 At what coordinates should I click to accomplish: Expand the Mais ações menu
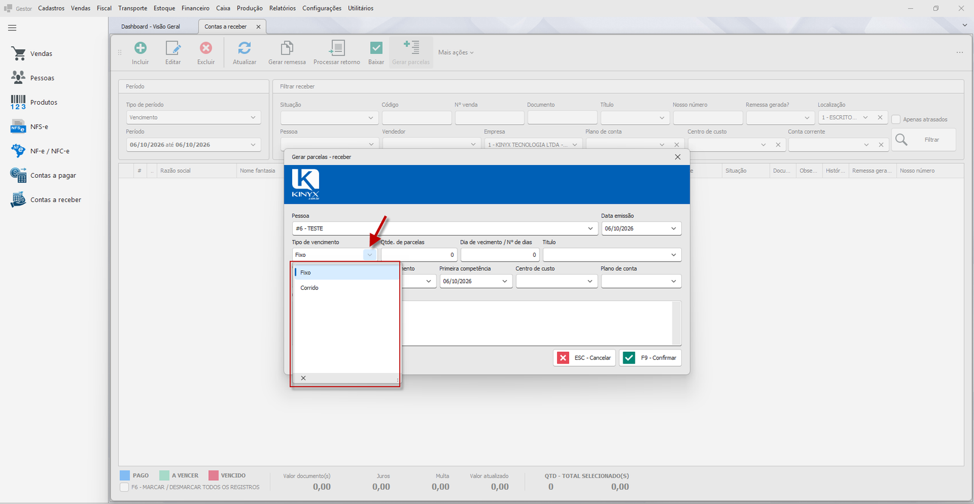(455, 52)
